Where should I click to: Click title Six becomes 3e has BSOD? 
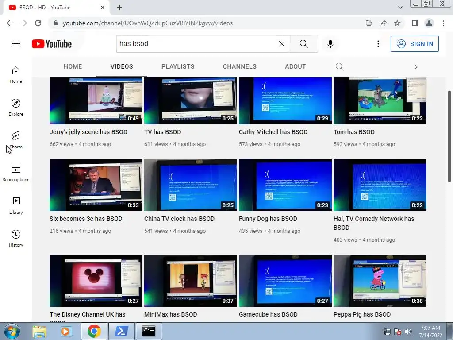[86, 219]
